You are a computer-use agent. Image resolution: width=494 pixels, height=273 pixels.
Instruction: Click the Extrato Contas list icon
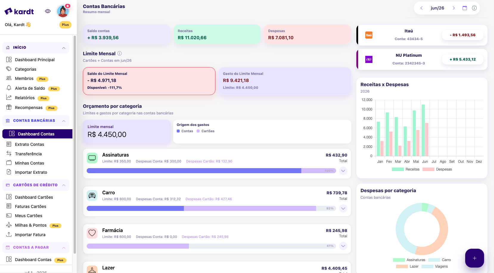coord(9,144)
